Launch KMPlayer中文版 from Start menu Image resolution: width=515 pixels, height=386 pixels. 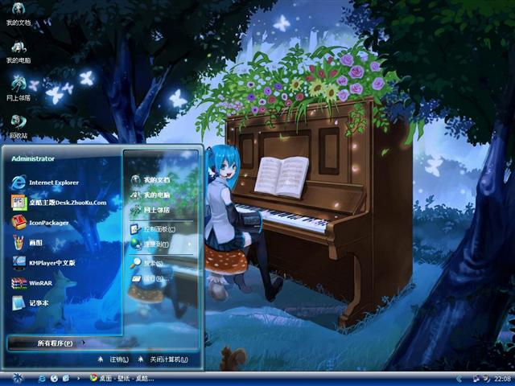click(43, 263)
